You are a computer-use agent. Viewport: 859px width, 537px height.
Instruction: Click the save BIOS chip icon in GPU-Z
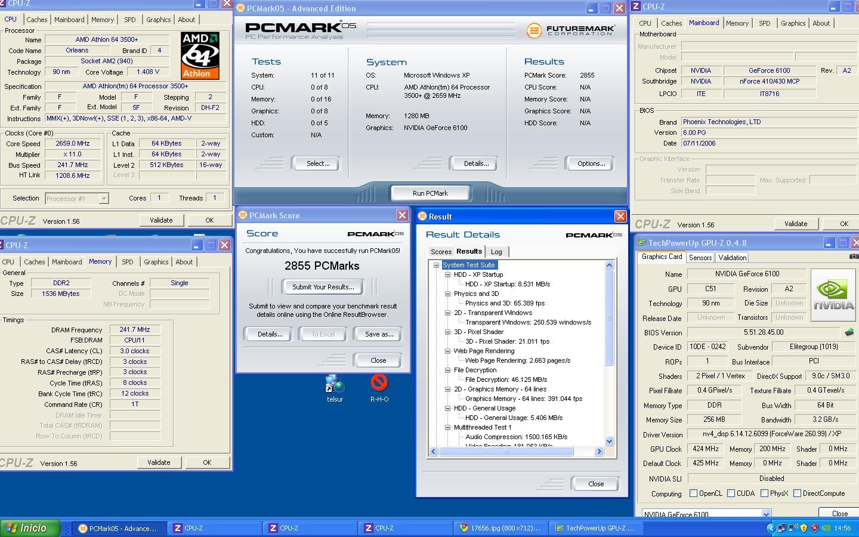[849, 332]
